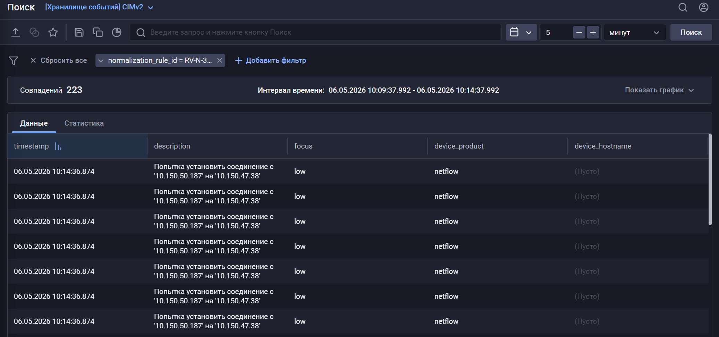Open the calendar date range dropdown
This screenshot has width=719, height=337.
point(521,32)
